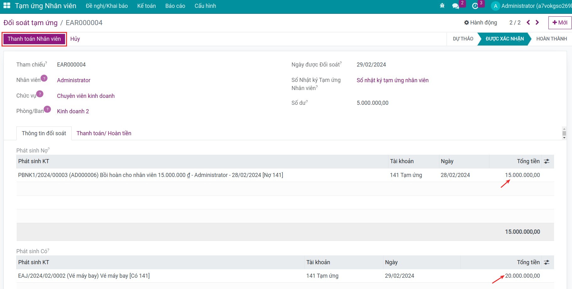Click help badge next to Phòng/Ban
Screen dimensions: 572x289
[x=47, y=109]
